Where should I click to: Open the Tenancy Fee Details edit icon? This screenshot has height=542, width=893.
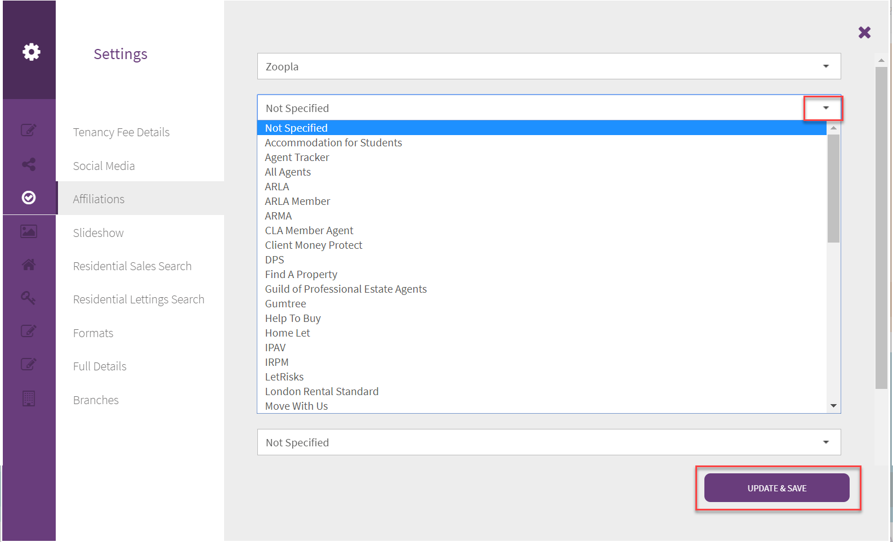click(x=29, y=131)
